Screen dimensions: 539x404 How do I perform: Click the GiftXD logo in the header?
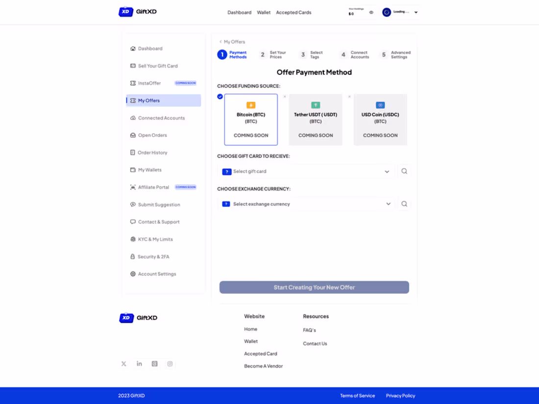pyautogui.click(x=137, y=11)
